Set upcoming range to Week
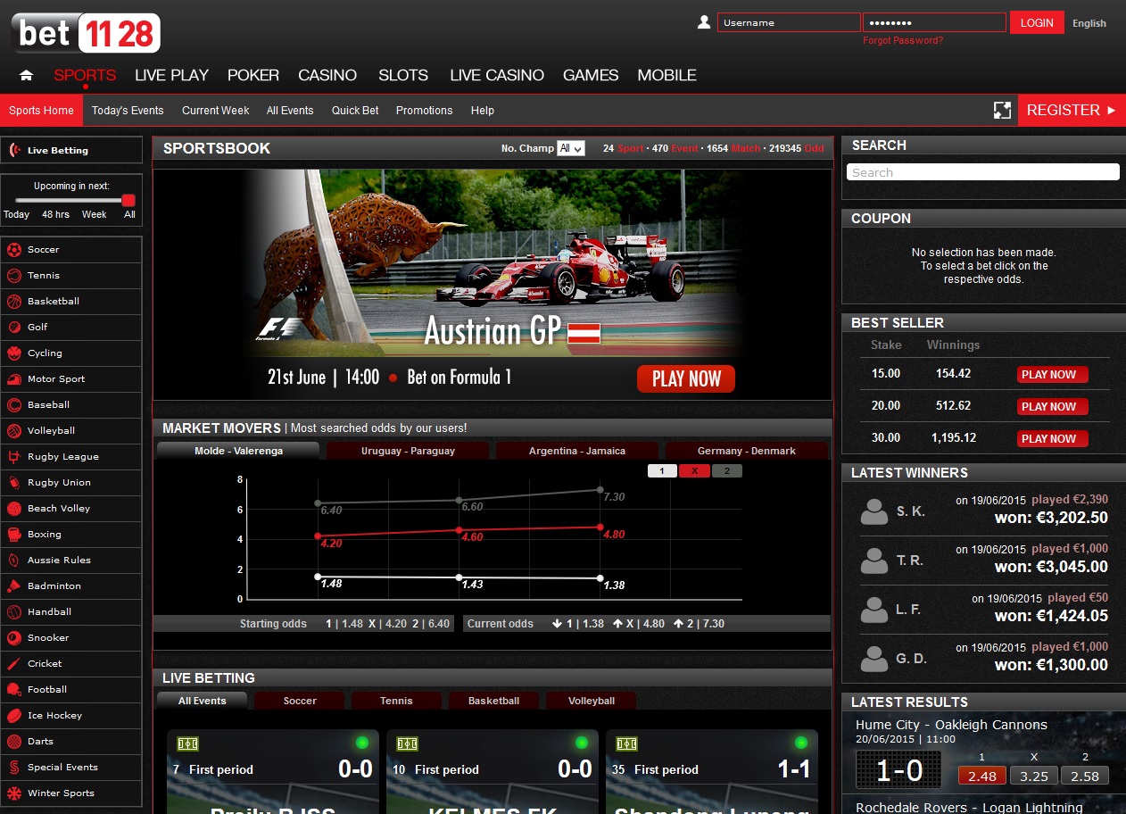Screen dimensions: 1126x814 pyautogui.click(x=94, y=214)
